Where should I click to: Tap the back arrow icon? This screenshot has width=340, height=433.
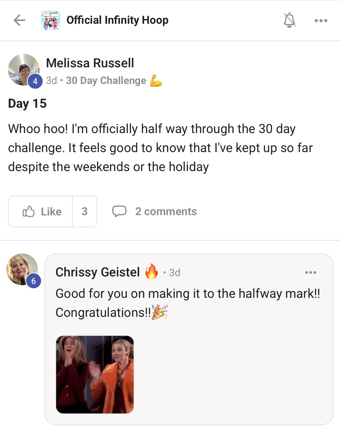point(20,20)
